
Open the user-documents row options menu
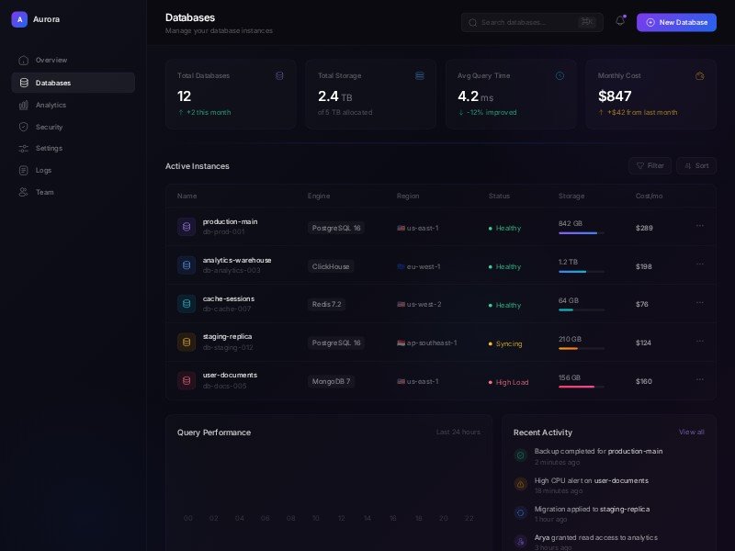(x=699, y=379)
